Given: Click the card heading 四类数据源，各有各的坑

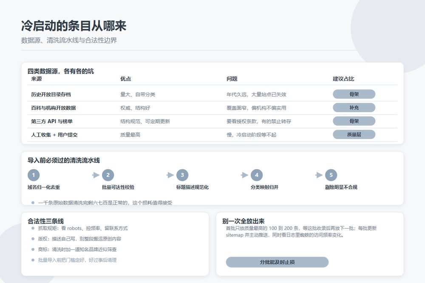Looking at the screenshot, I should click(61, 71).
